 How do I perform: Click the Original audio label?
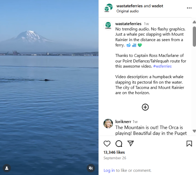click(128, 11)
